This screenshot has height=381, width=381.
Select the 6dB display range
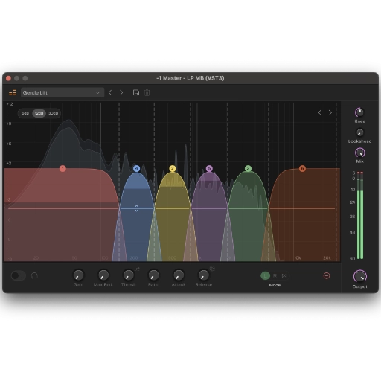point(25,113)
